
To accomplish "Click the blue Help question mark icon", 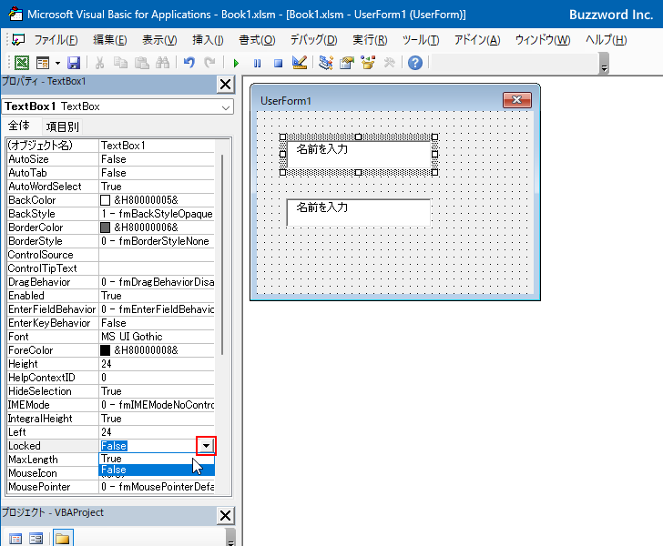I will click(415, 63).
